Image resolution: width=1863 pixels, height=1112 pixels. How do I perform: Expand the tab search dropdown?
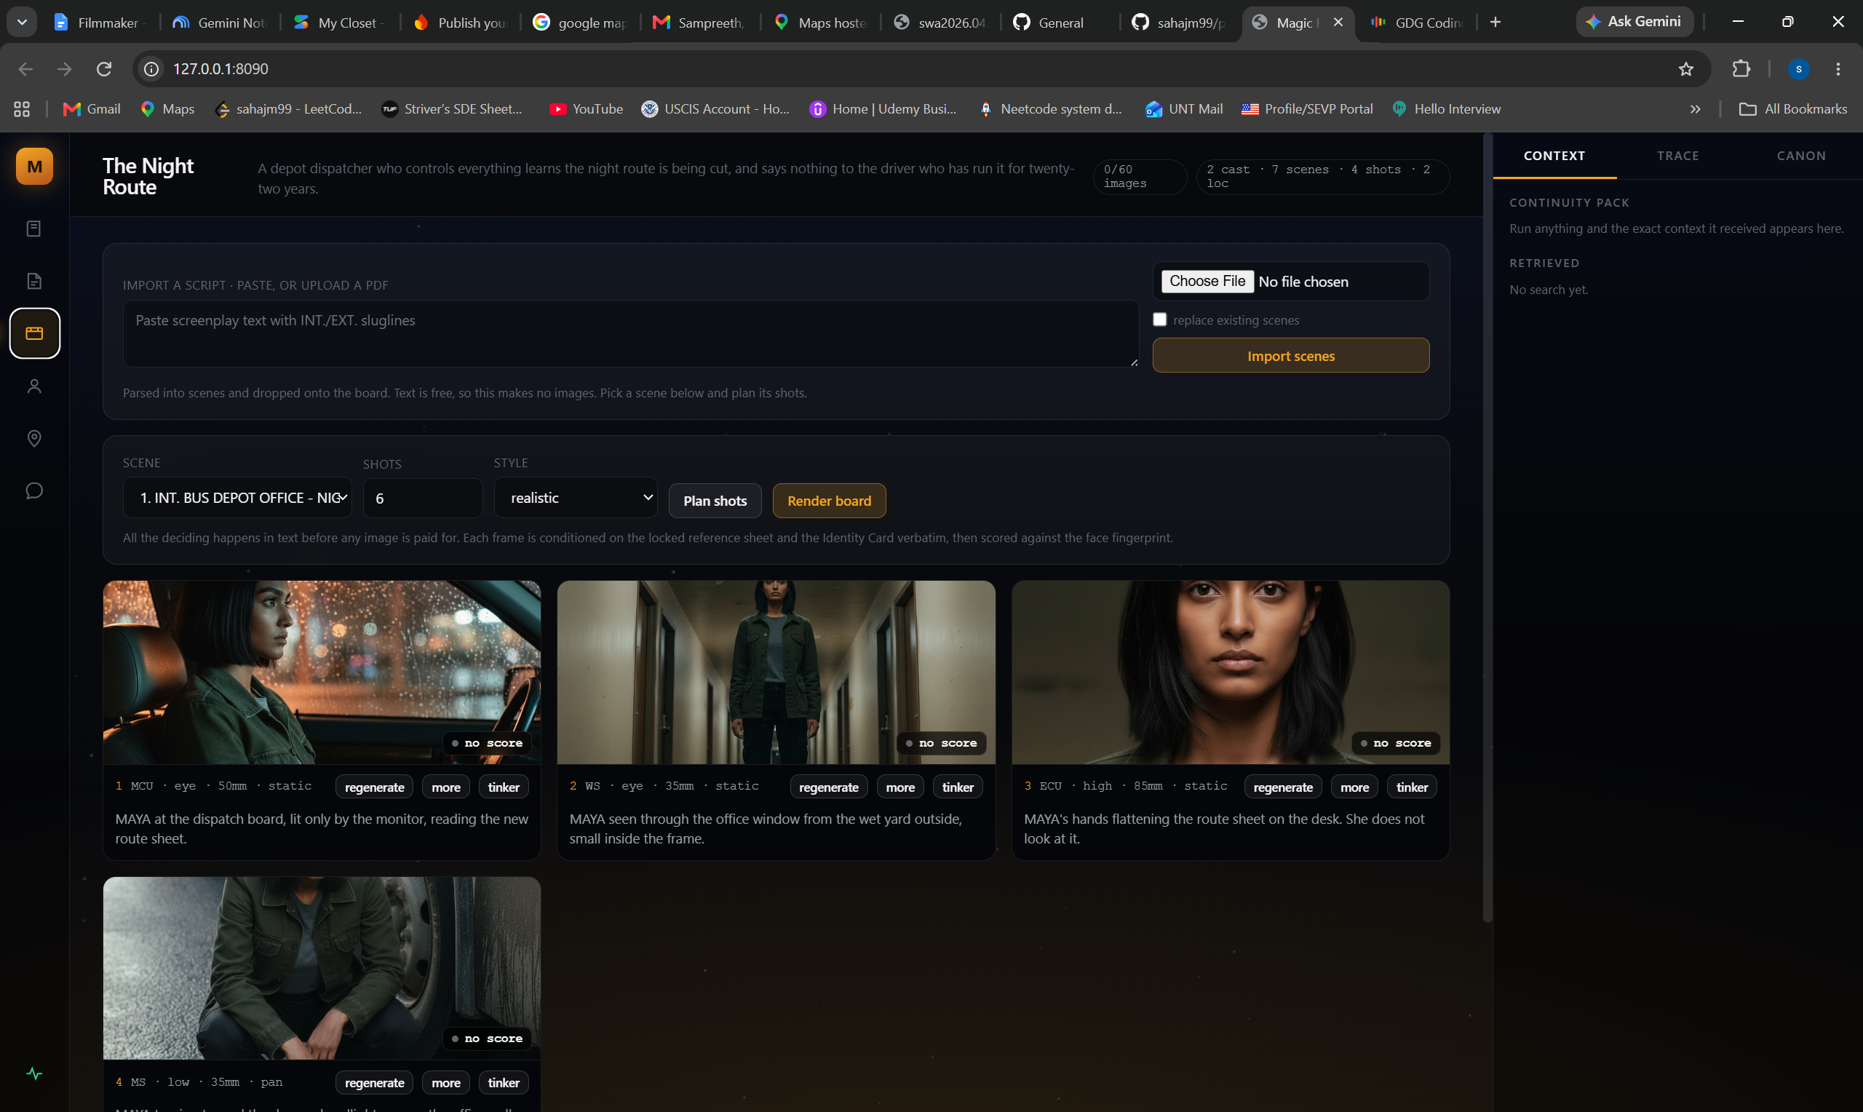(22, 23)
